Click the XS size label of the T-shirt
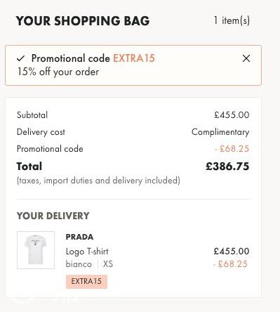Image resolution: width=280 pixels, height=312 pixels. [108, 264]
